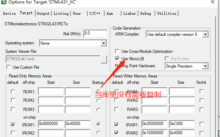Screen dimensions: 220x137
Task: Go to the Linker tab
Action: point(130,13)
